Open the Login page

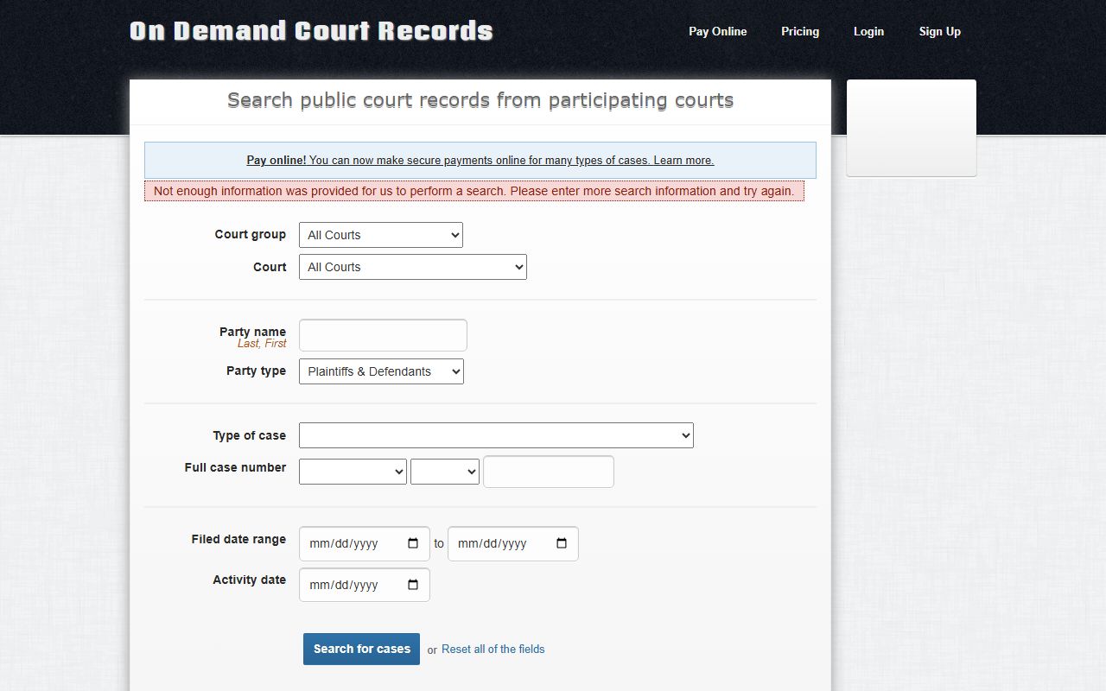point(868,31)
